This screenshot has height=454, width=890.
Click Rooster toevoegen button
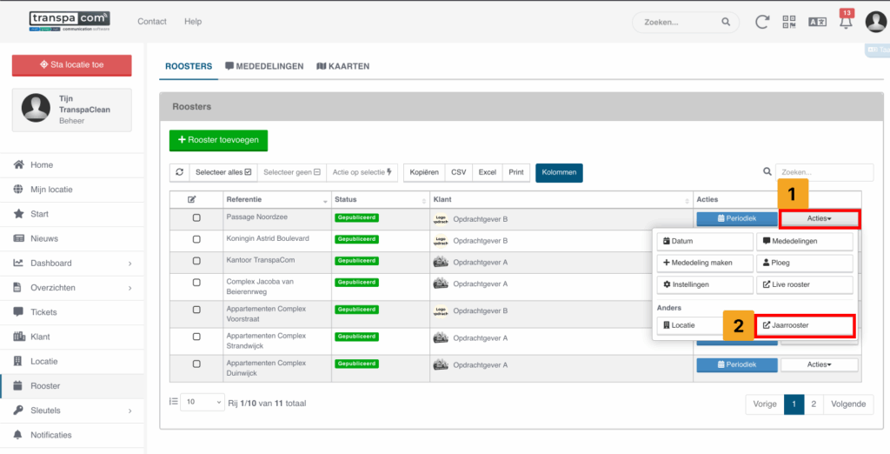tap(218, 140)
